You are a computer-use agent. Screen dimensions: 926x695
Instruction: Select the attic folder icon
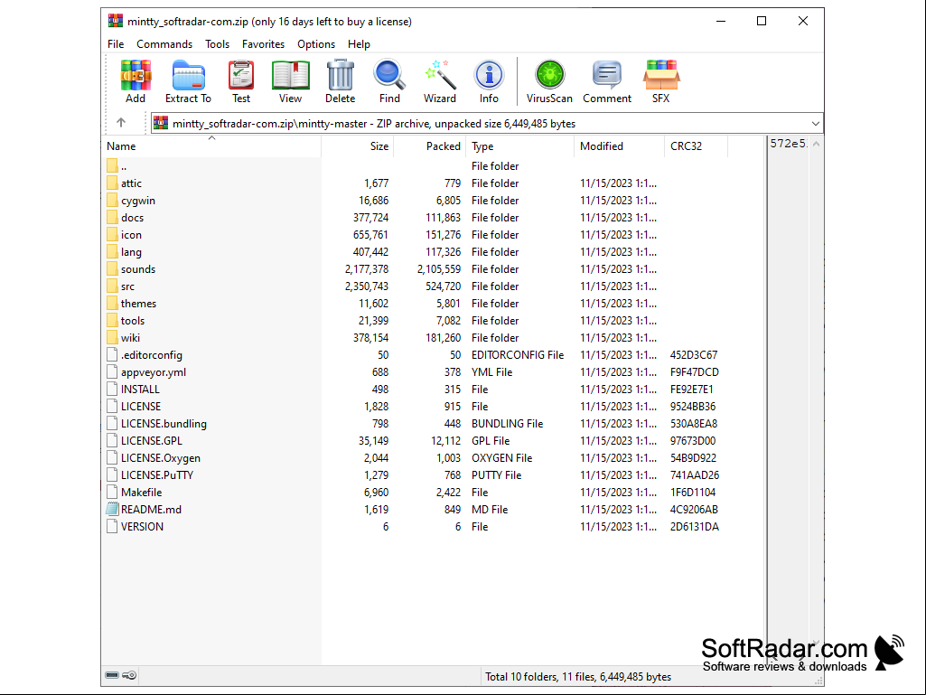coord(112,183)
